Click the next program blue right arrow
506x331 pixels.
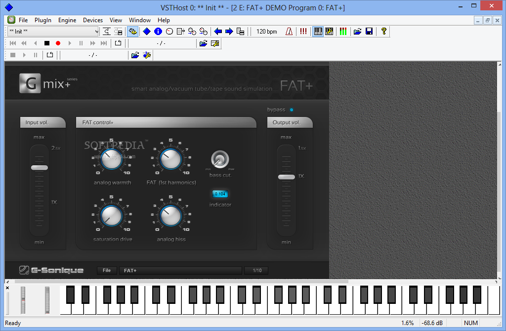tap(229, 31)
